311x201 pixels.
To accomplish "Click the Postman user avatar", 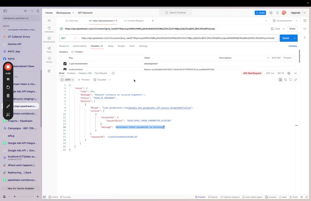I will click(x=284, y=13).
